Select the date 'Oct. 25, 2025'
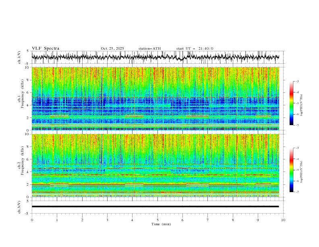Viewport: 319px width, 247px height. click(112, 48)
